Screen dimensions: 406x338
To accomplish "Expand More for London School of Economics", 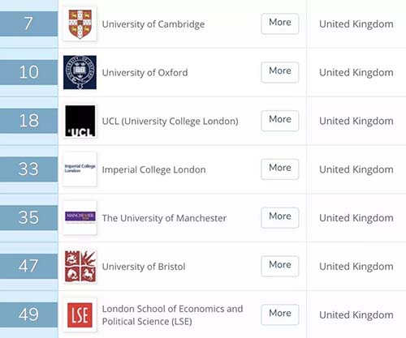I will tap(280, 314).
